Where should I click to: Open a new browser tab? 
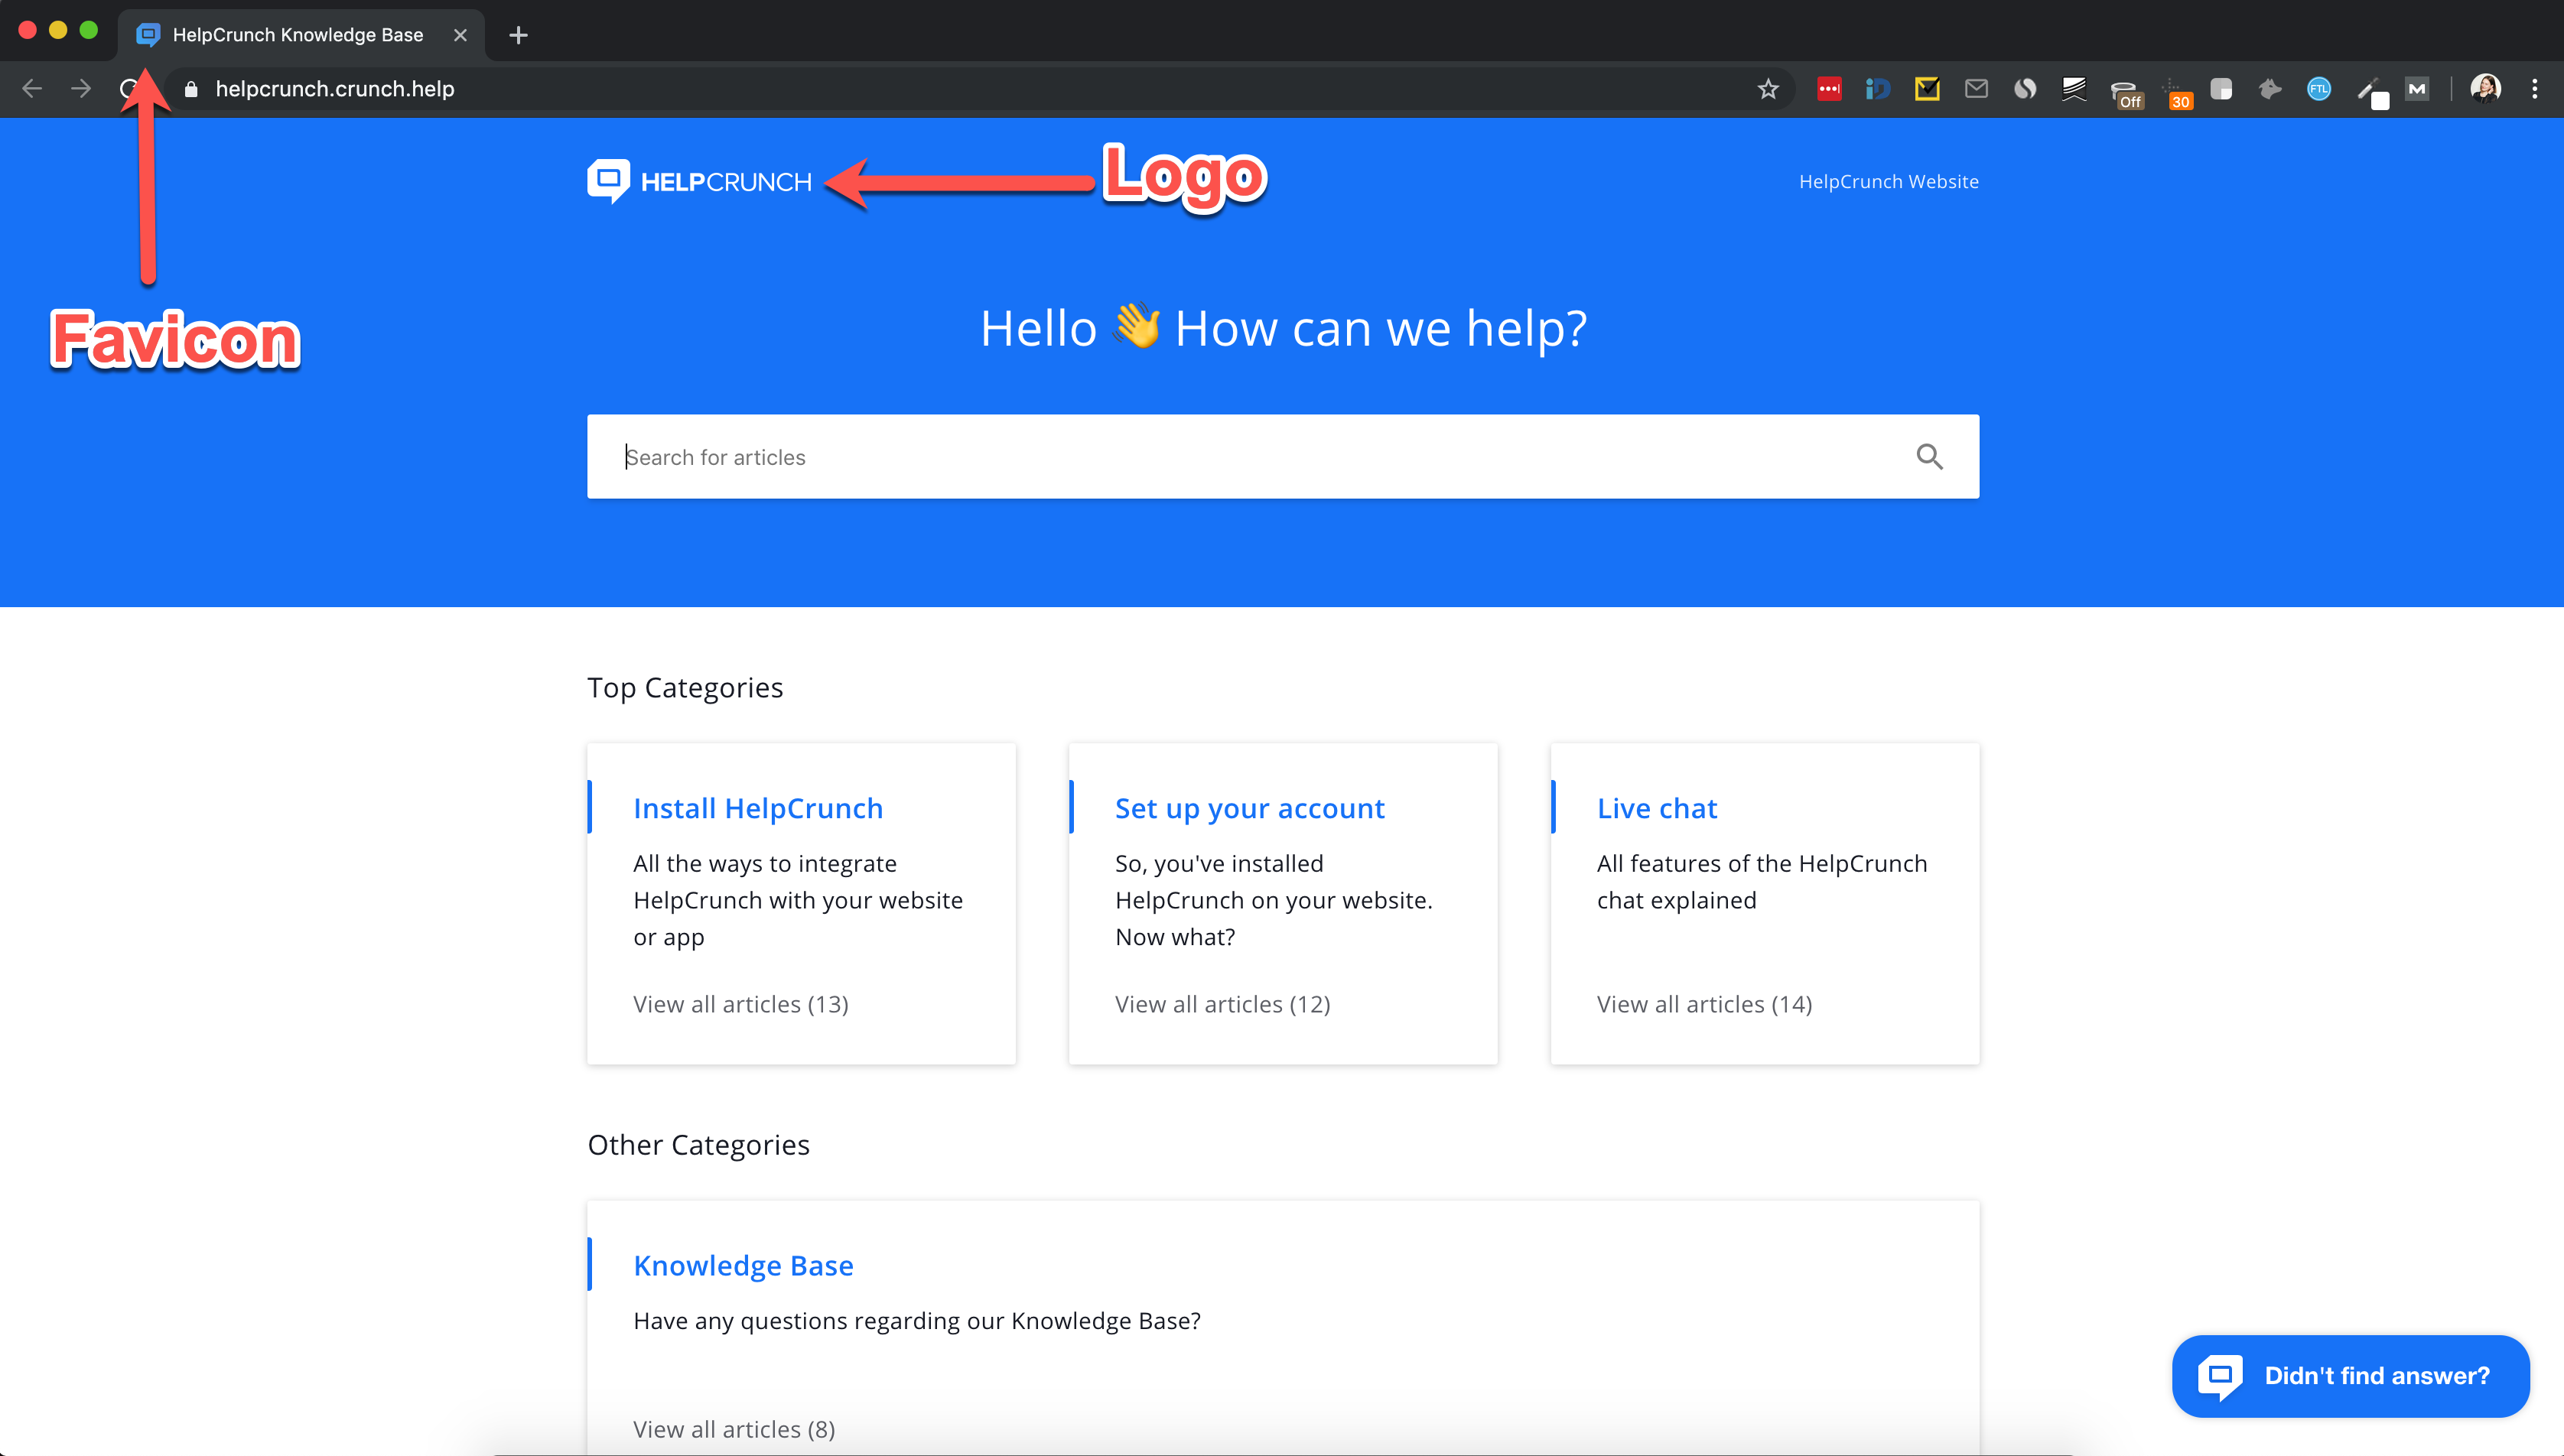coord(518,35)
